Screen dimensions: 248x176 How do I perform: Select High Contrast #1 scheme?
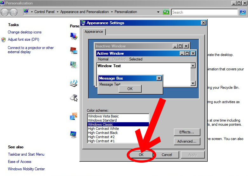point(118,141)
